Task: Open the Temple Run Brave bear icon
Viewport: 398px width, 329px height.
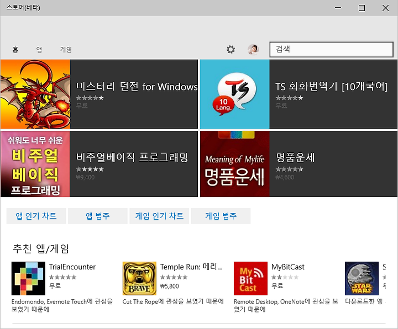Action: point(139,278)
